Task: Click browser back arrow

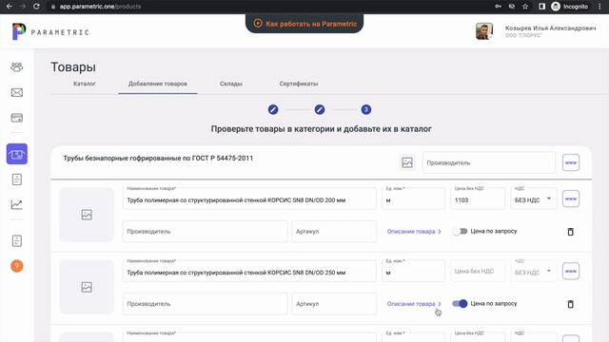Action: (9, 7)
